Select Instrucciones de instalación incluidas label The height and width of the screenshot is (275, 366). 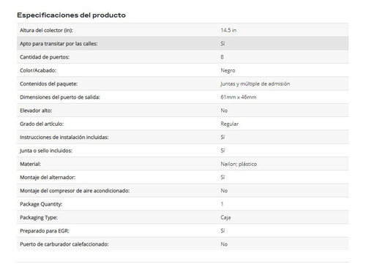pyautogui.click(x=64, y=137)
